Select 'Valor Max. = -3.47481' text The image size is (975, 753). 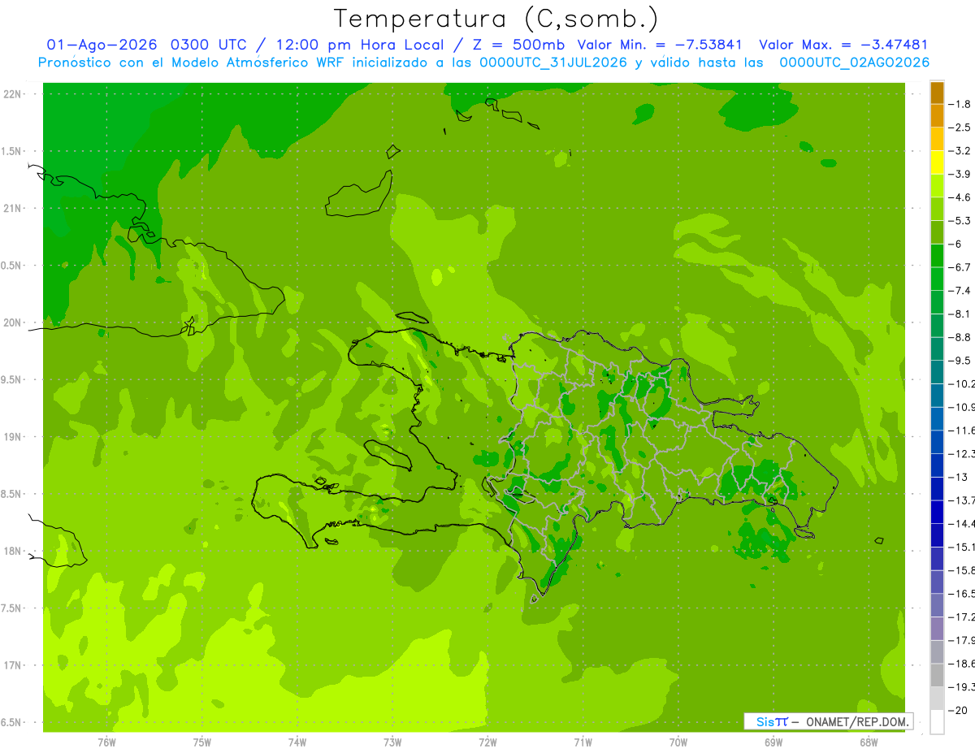pos(843,45)
